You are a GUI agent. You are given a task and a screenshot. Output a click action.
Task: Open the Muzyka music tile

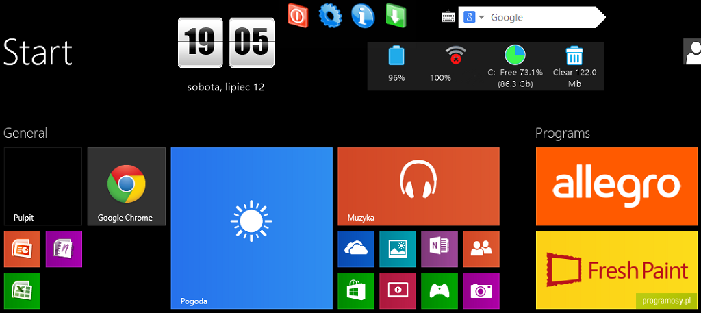click(x=418, y=186)
